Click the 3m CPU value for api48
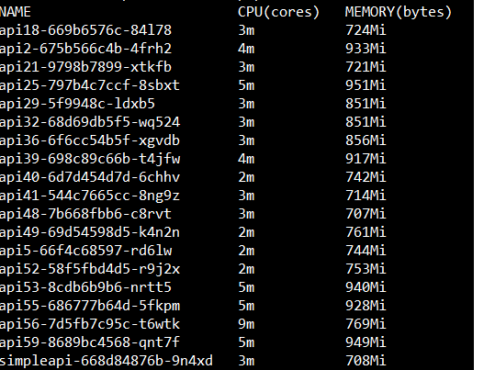 [x=246, y=214]
